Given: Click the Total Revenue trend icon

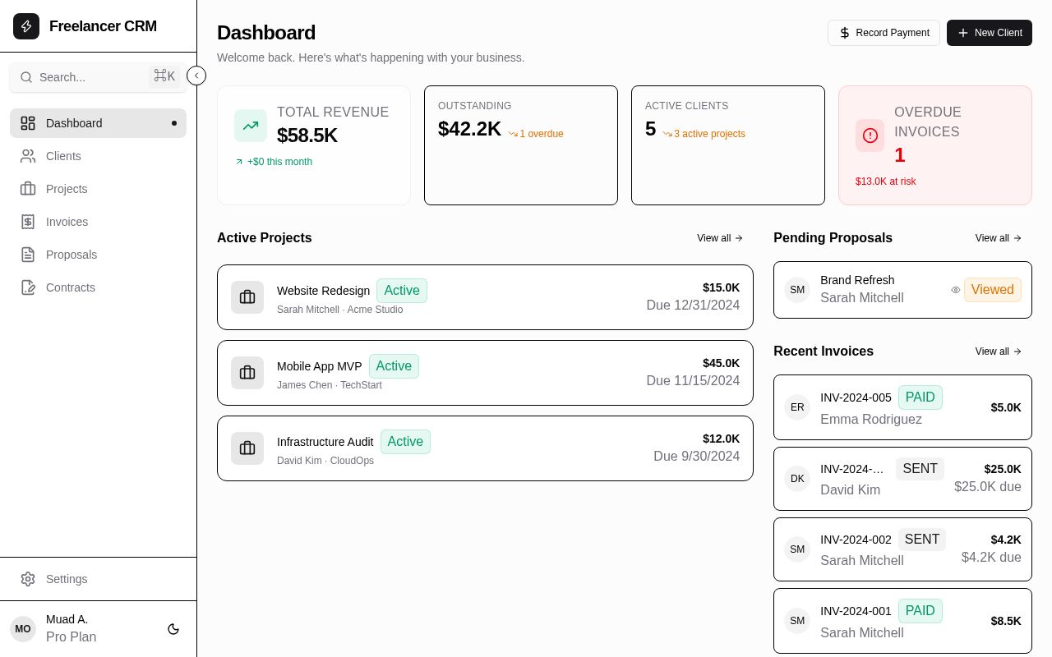Looking at the screenshot, I should pyautogui.click(x=251, y=126).
